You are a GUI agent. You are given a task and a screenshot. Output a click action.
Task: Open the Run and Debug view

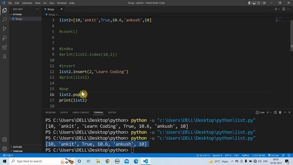pos(5,38)
